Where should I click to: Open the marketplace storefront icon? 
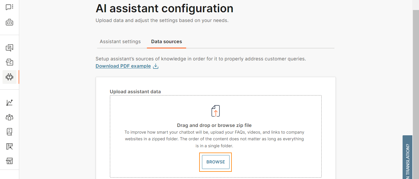click(x=9, y=161)
